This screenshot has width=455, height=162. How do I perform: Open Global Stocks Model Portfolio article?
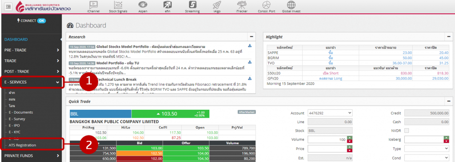tap(151, 46)
